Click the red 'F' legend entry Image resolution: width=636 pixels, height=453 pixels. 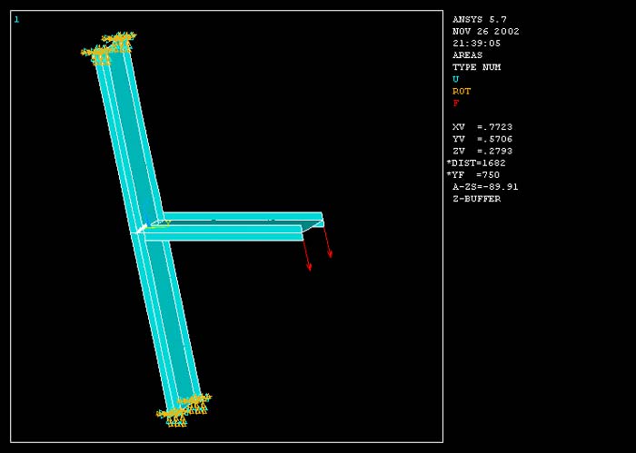click(456, 103)
